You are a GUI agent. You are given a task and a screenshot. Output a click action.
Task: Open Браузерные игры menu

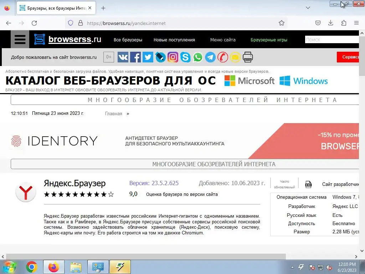pos(269,40)
